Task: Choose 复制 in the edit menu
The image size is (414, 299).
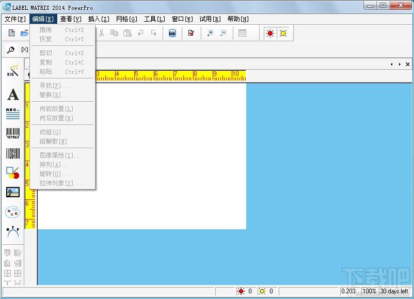Action: (x=62, y=62)
